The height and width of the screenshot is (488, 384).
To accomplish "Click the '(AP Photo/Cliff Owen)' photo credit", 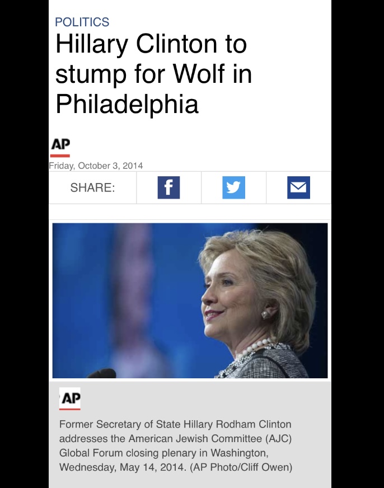I will [241, 467].
